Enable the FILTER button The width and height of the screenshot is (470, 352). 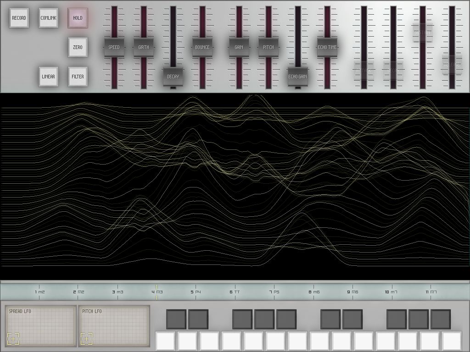[78, 77]
